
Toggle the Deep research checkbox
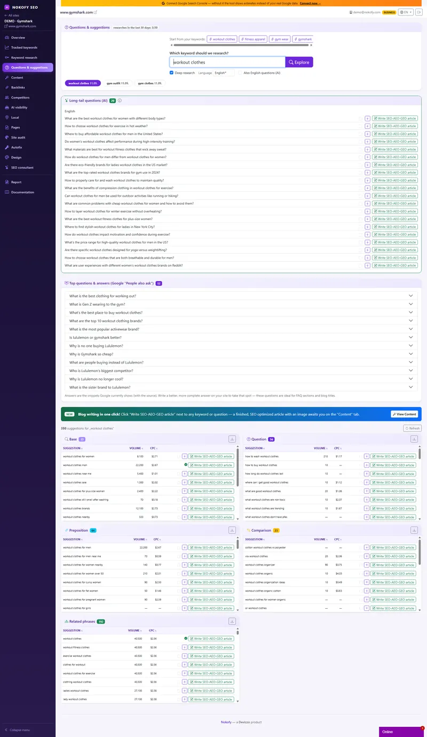tap(171, 73)
